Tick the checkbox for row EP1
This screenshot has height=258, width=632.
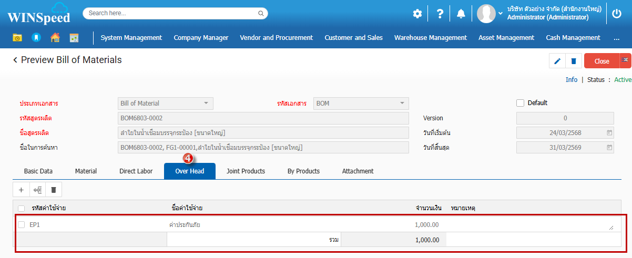[x=22, y=225]
